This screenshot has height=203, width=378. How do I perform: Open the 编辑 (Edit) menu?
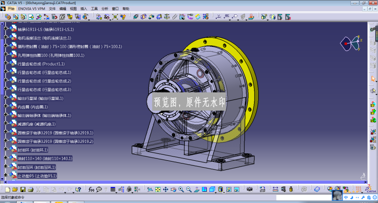63,9
